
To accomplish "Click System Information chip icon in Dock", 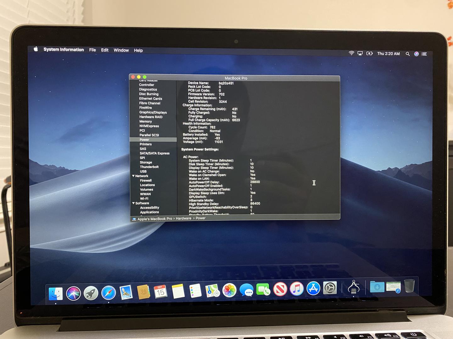I will point(354,287).
